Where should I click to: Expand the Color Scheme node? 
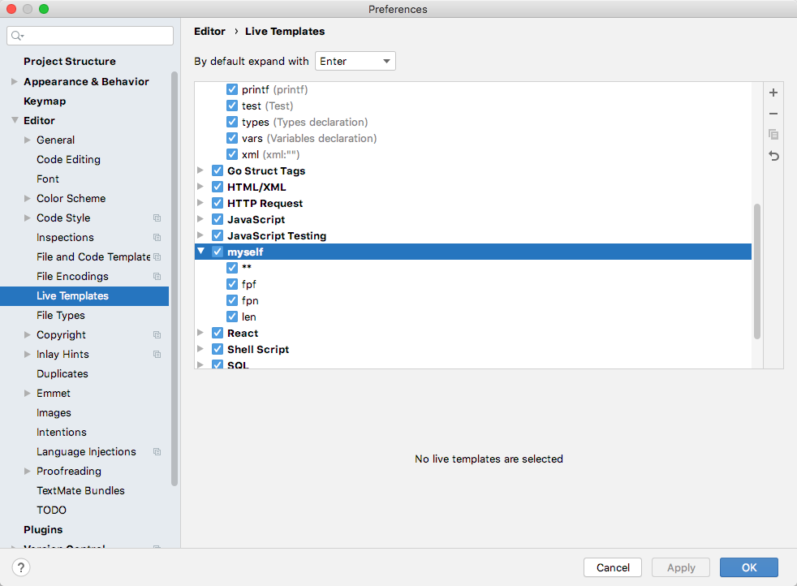(28, 198)
